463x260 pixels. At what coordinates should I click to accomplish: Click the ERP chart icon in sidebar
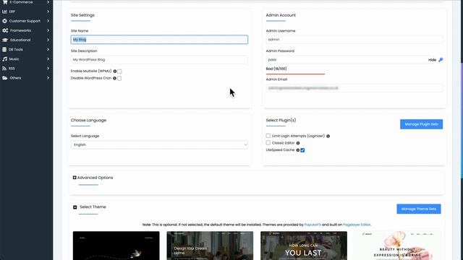pyautogui.click(x=4, y=12)
